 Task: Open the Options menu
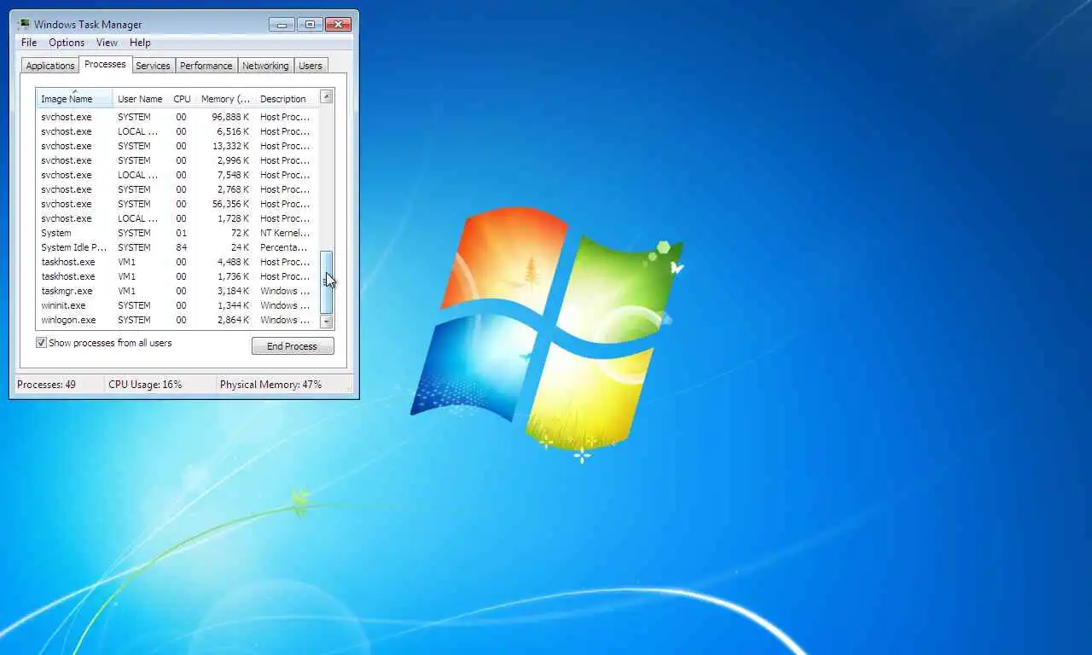67,43
